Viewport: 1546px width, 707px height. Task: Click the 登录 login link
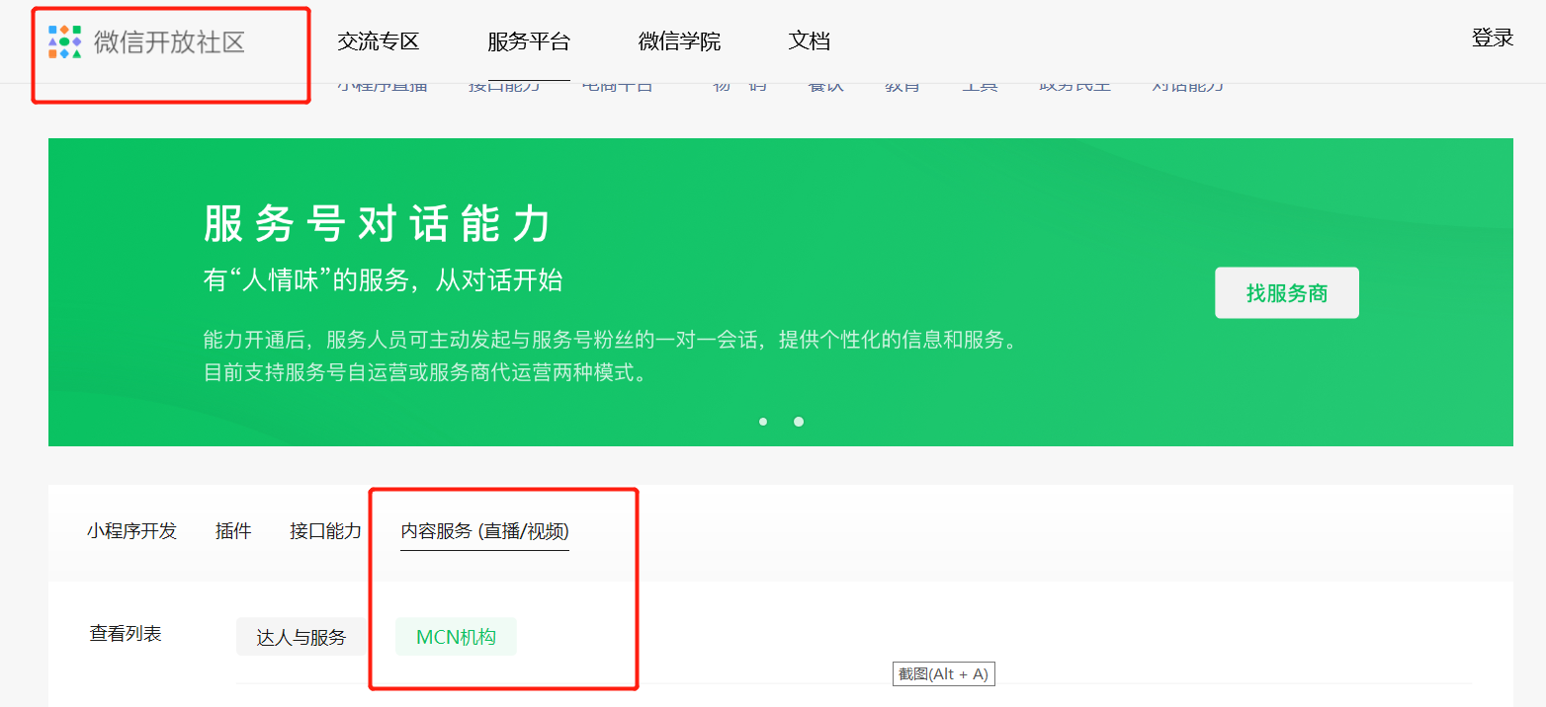tap(1493, 39)
